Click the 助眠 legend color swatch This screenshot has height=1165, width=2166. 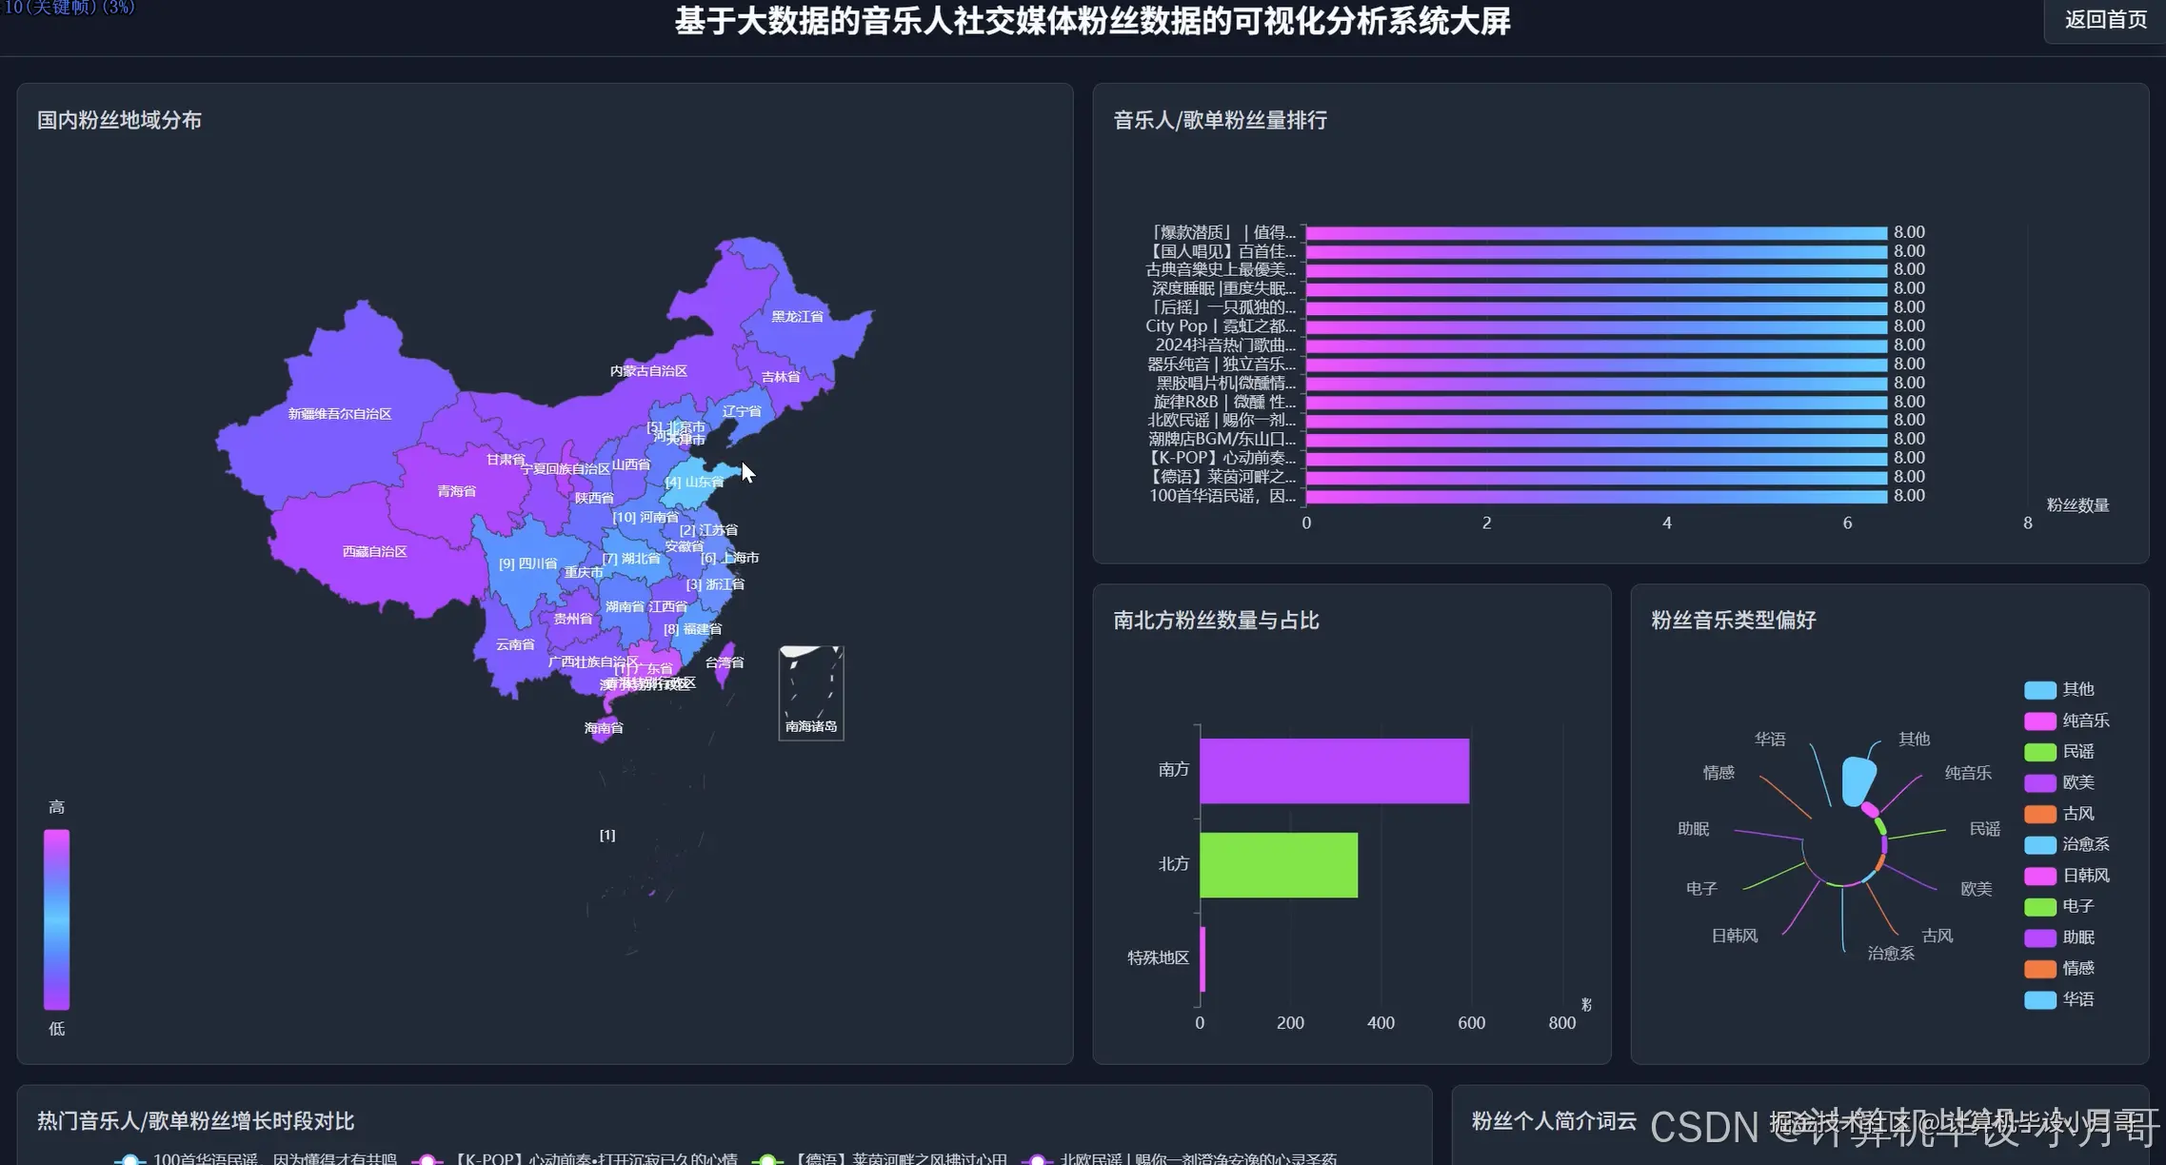pos(2041,937)
